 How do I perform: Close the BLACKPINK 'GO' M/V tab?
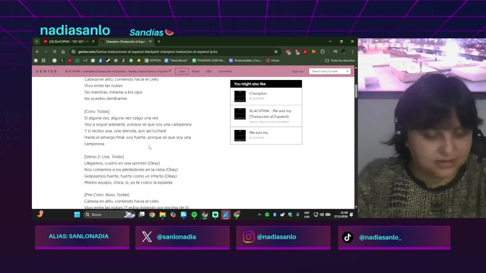[x=93, y=41]
